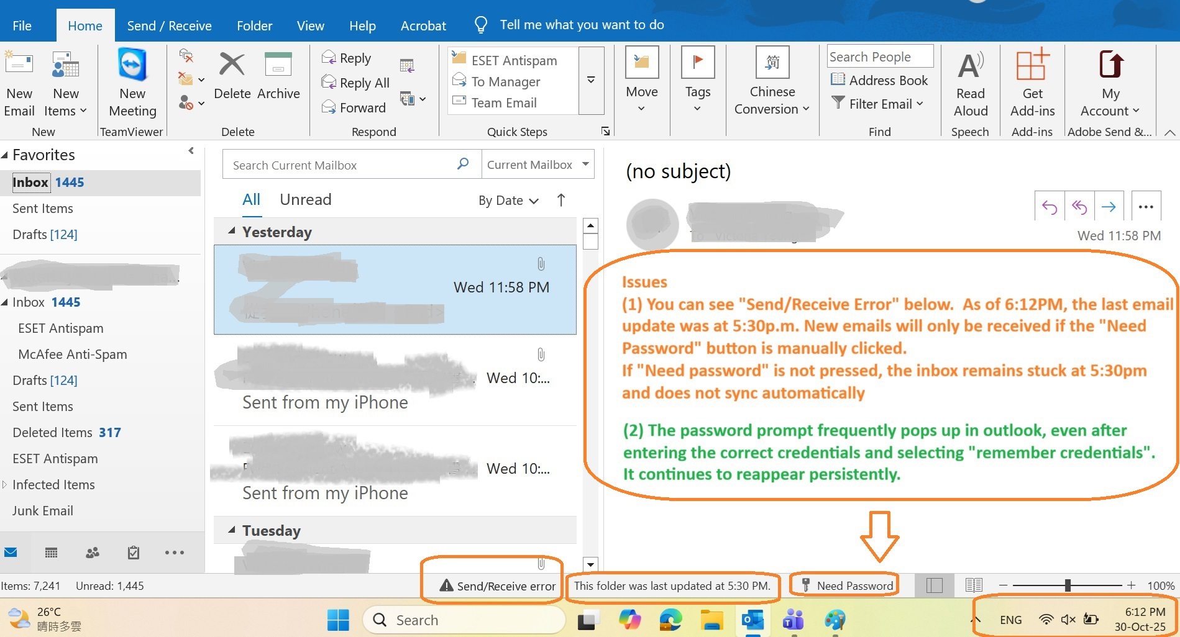Select the Block Sender person icon

[x=185, y=102]
